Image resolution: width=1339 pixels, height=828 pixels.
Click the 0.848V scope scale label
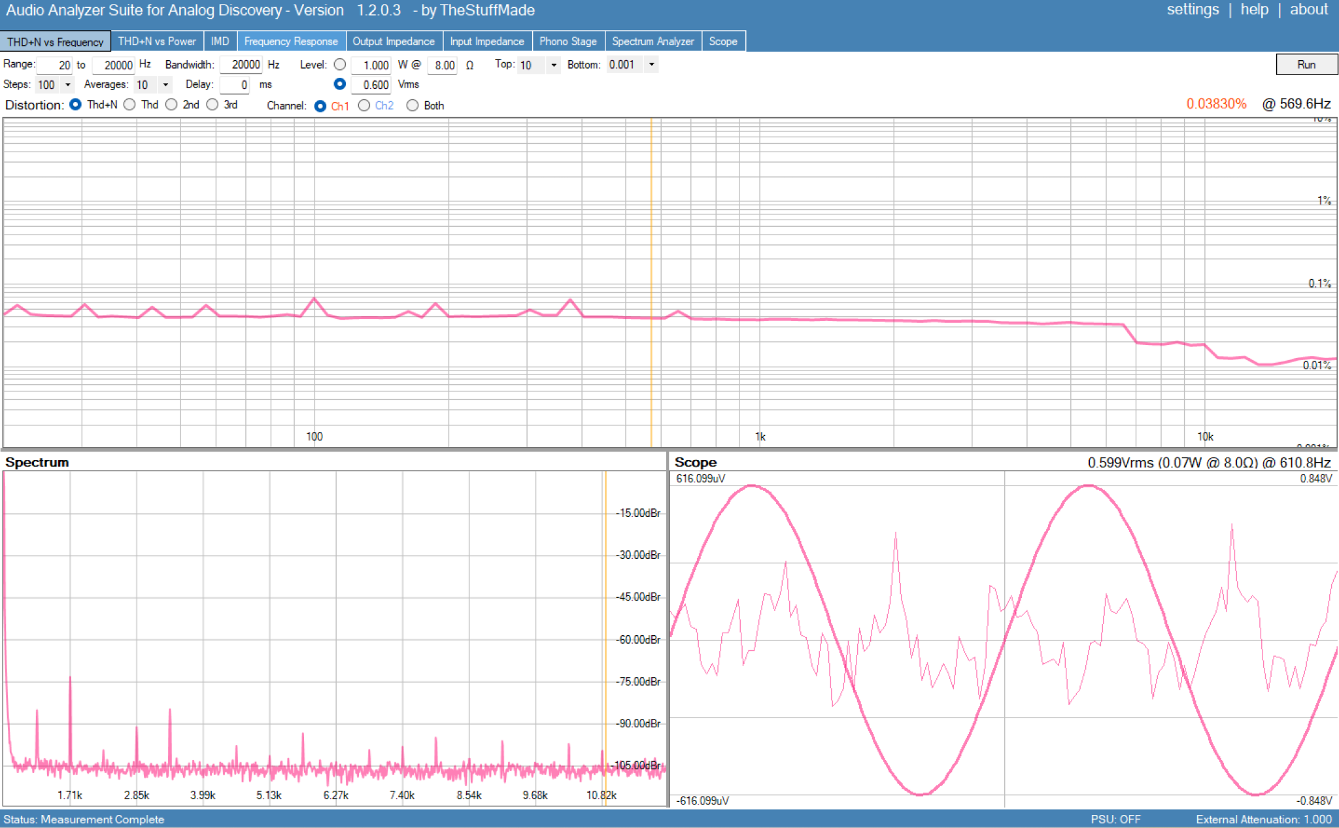pyautogui.click(x=1315, y=478)
